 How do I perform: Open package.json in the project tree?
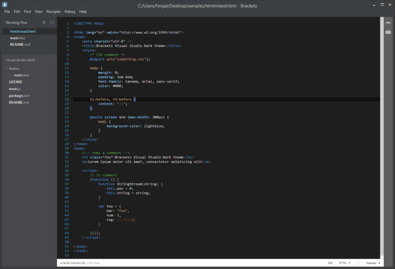coord(18,95)
